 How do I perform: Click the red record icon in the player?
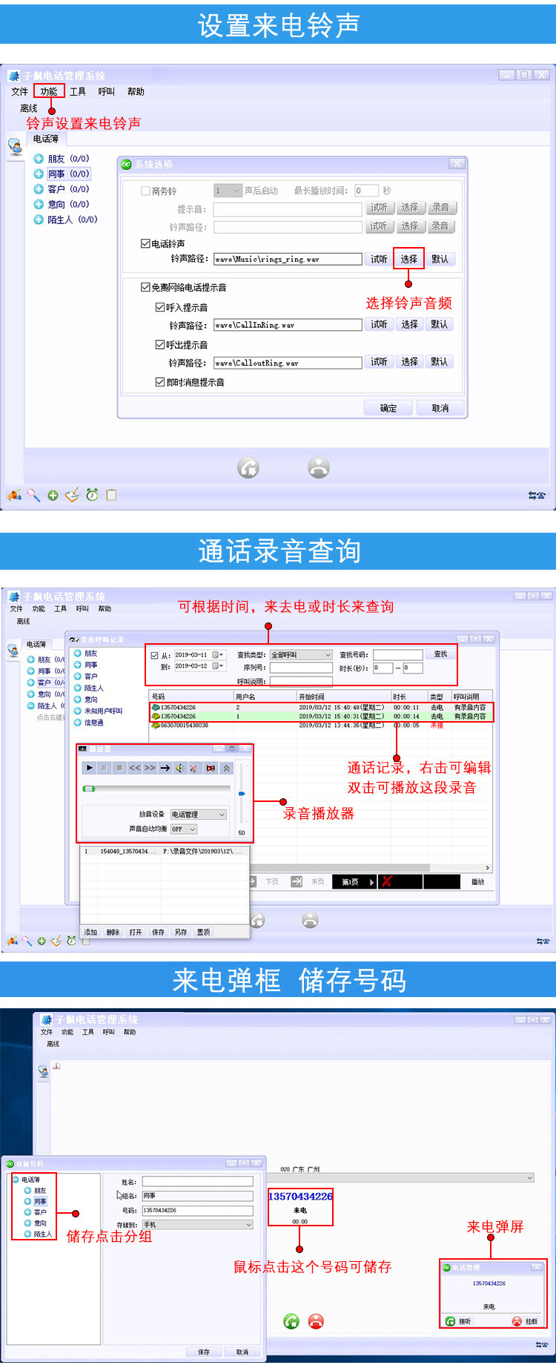pos(211,768)
